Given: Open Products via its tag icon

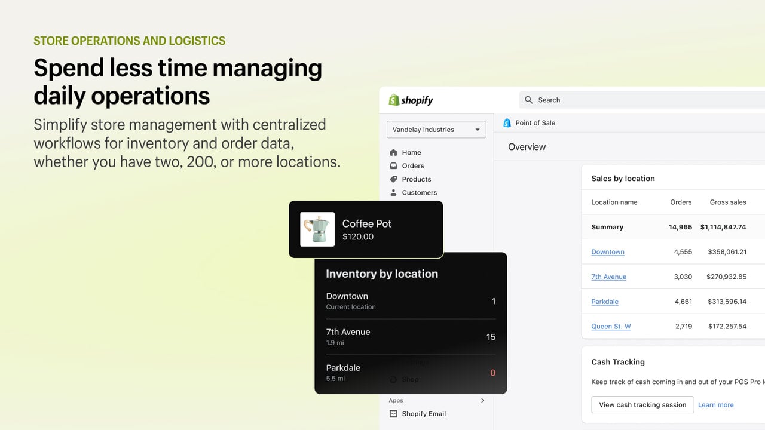Looking at the screenshot, I should point(393,179).
